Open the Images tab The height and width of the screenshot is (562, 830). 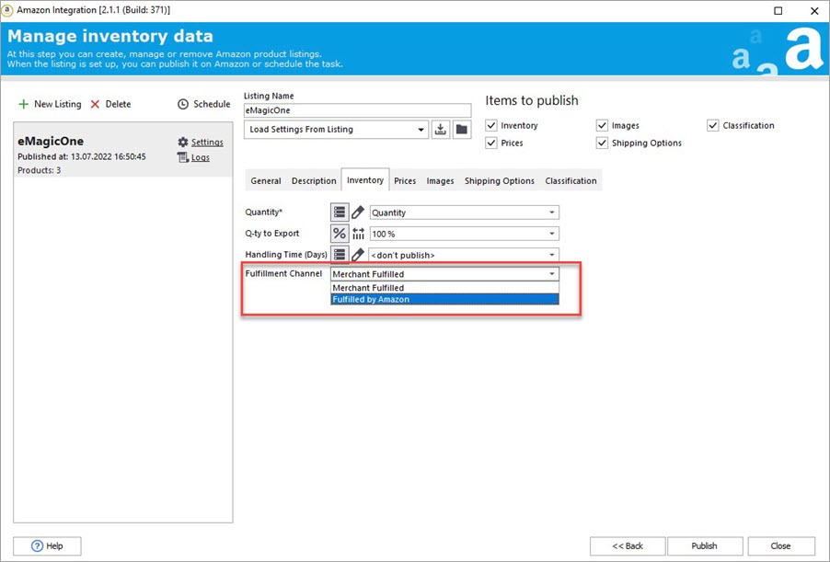[x=441, y=180]
